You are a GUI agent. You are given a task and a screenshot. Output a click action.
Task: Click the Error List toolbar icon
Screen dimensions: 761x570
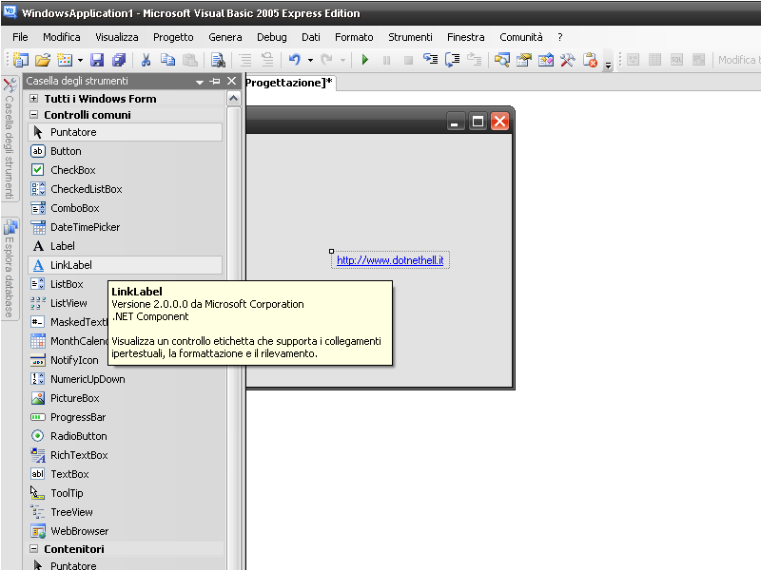pyautogui.click(x=590, y=60)
